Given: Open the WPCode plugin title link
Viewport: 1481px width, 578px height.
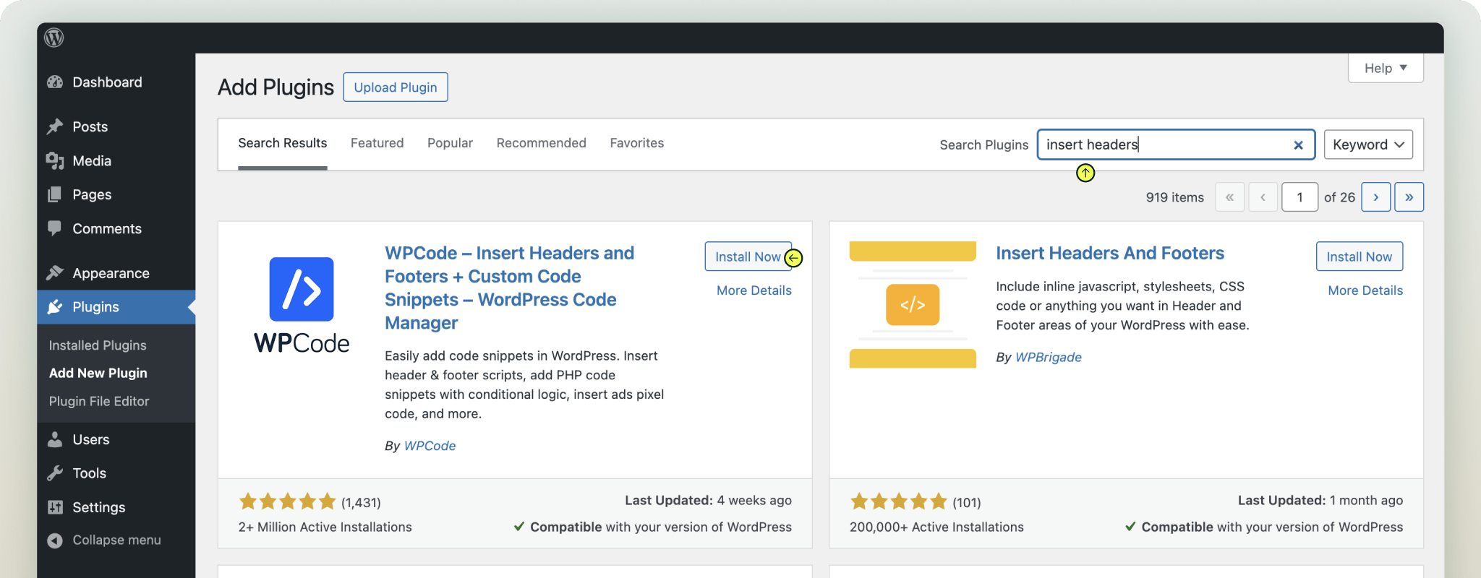Looking at the screenshot, I should (510, 288).
